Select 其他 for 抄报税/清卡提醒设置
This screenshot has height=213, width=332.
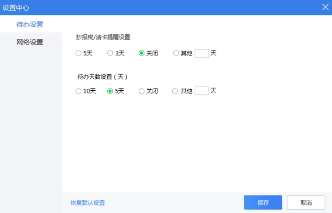[176, 53]
